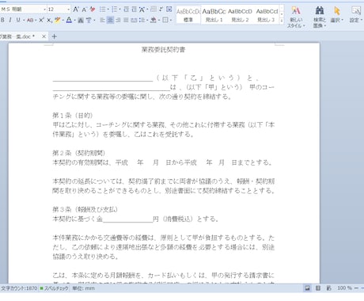Open font color dropdown arrow

tap(75, 21)
